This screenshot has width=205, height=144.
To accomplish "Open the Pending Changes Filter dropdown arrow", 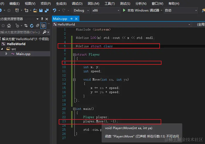I will coord(21,26).
